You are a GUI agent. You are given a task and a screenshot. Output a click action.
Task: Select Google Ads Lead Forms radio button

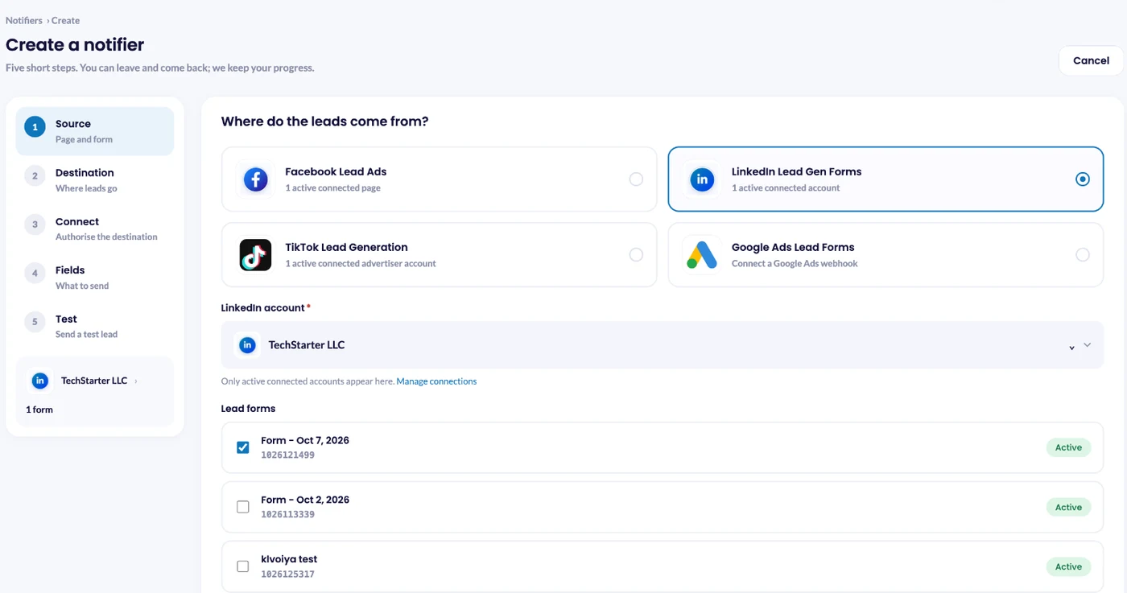click(x=1083, y=255)
